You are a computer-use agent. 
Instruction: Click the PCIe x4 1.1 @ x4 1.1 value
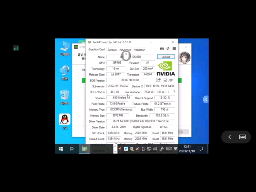(156, 92)
